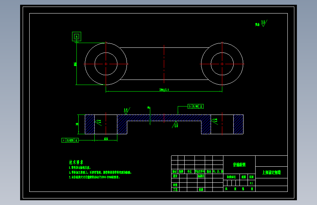Select the web thickness dimension in section view
The width and height of the screenshot is (317, 205).
148,108
